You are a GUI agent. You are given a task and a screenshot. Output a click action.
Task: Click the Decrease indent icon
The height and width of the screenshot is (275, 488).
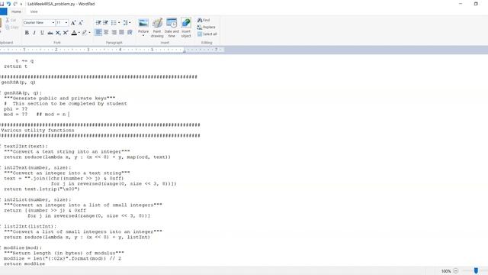pos(98,23)
